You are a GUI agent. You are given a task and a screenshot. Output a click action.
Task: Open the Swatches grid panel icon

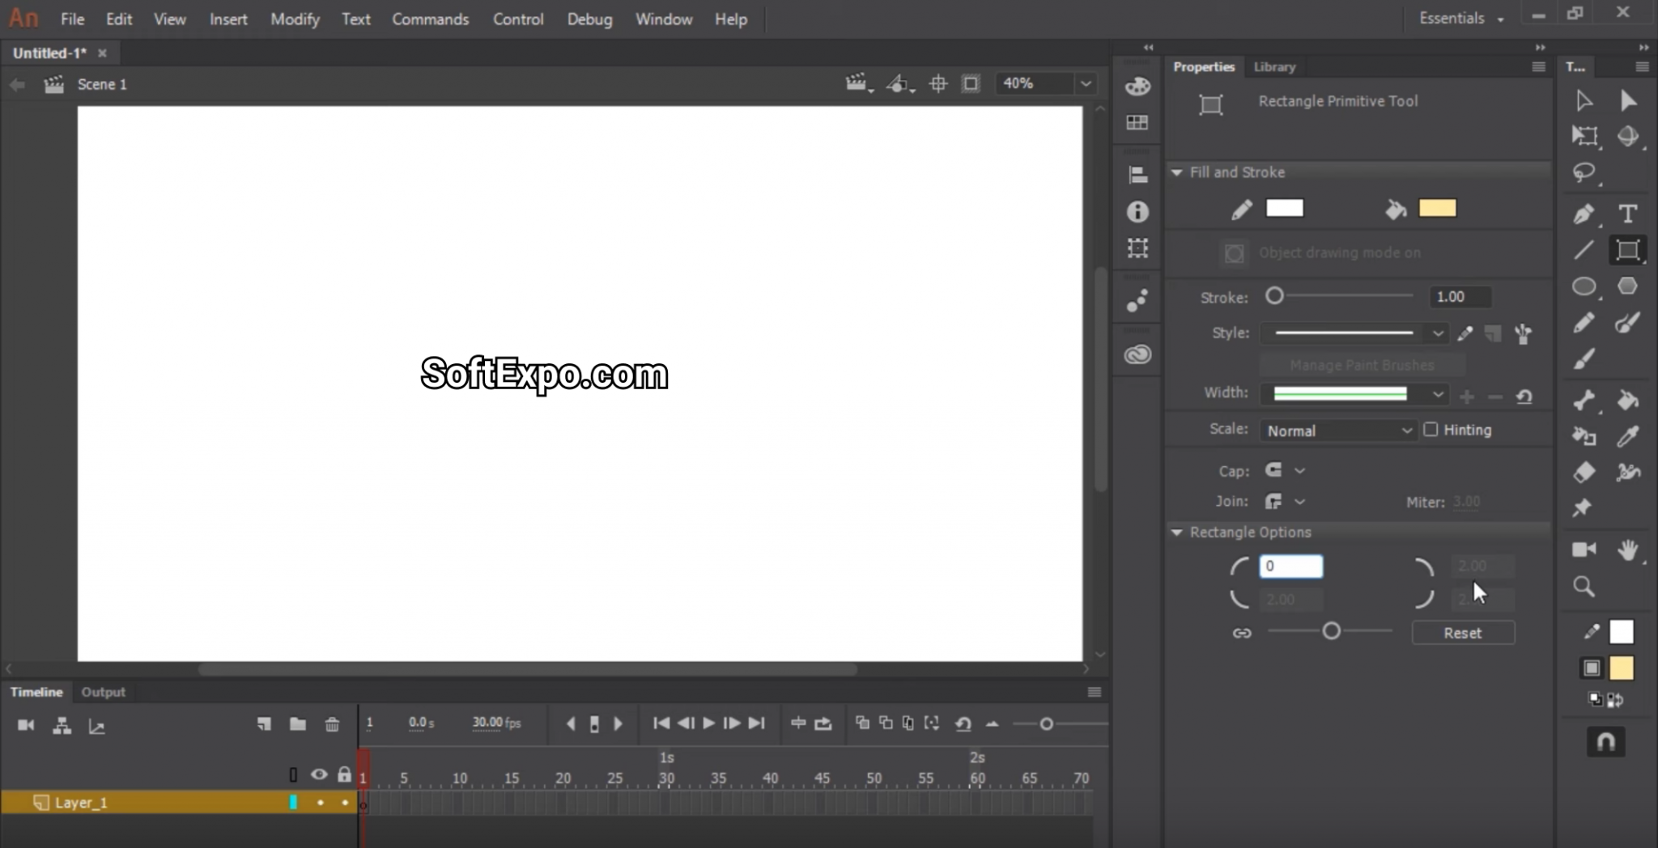tap(1137, 122)
